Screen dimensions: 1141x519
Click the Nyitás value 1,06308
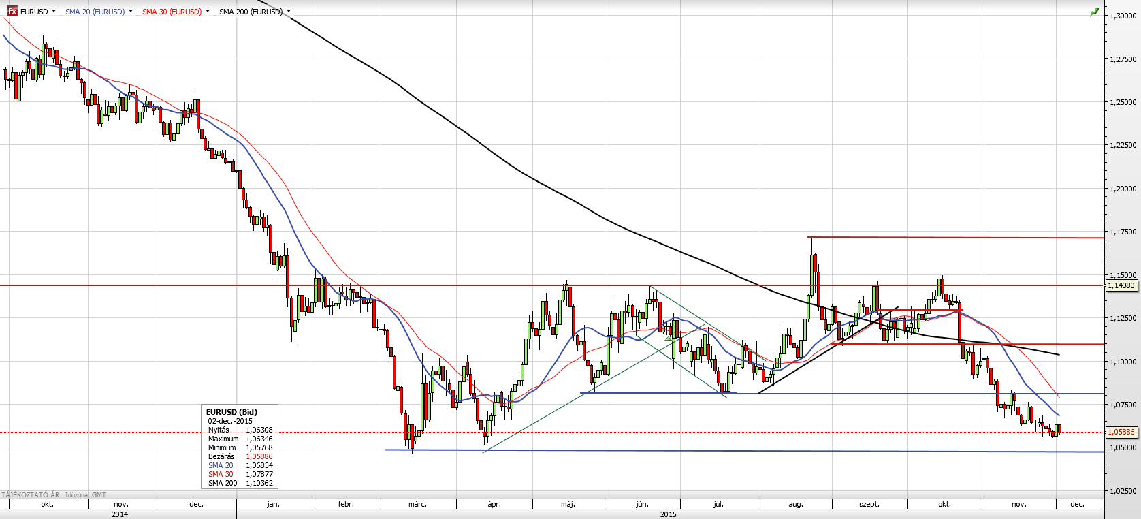[x=259, y=430]
